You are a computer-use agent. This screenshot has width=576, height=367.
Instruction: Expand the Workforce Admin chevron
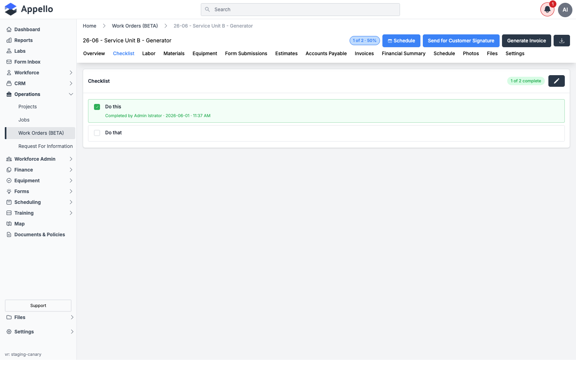pos(71,159)
